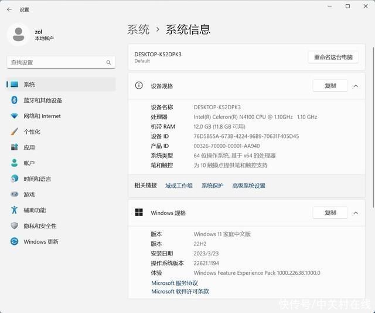Viewport: 375px width, 313px height.
Task: Click the product ID 00326-70000-00001-AA940
Action: tap(227, 146)
